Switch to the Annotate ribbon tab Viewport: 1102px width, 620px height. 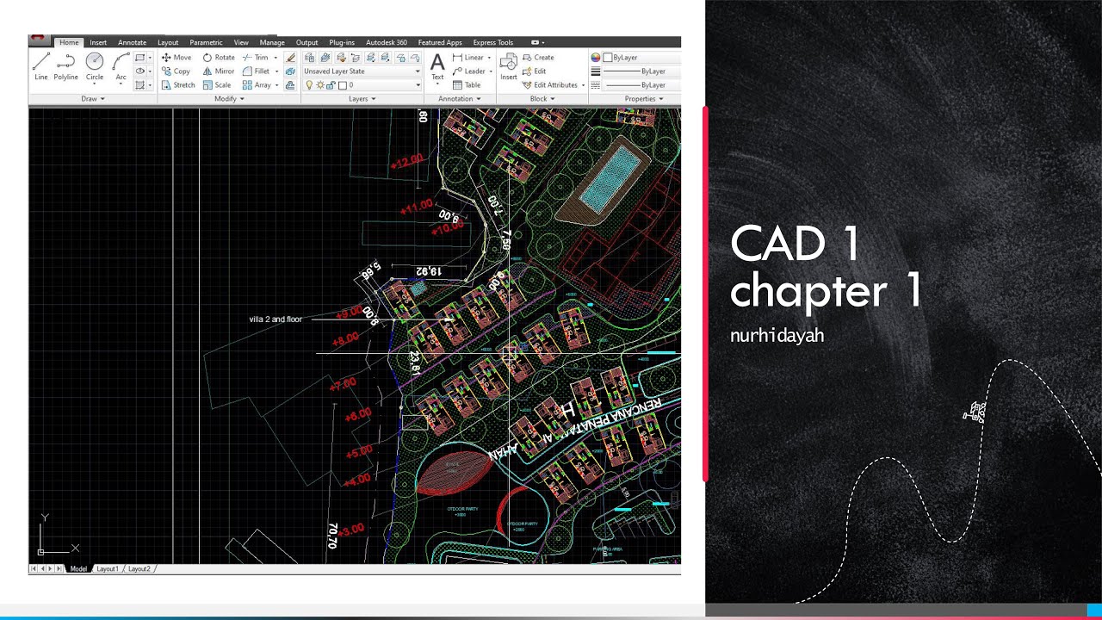132,42
